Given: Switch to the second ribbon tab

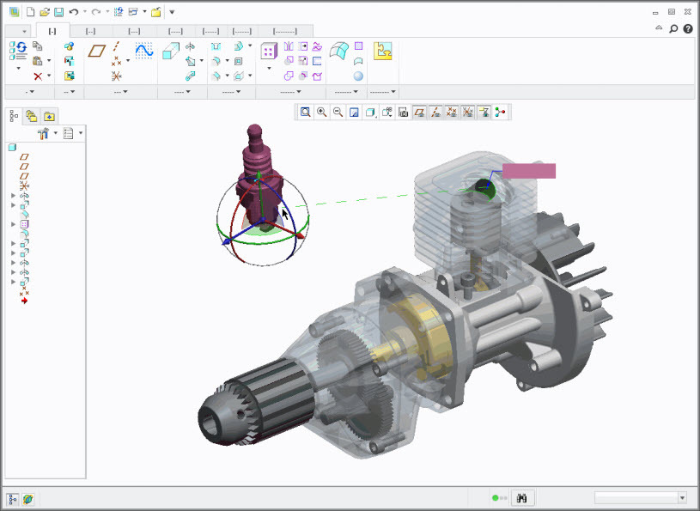Looking at the screenshot, I should click(90, 31).
